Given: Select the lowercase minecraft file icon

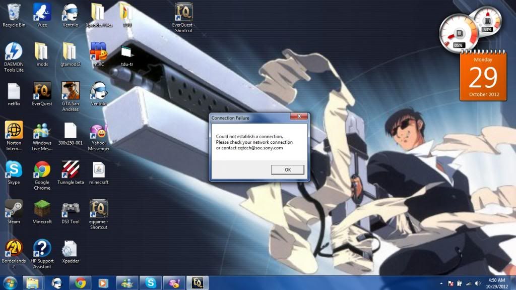Looking at the screenshot, I should point(99,172).
